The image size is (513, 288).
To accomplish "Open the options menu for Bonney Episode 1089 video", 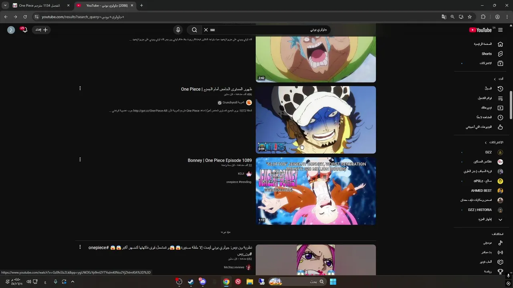I will [80, 160].
